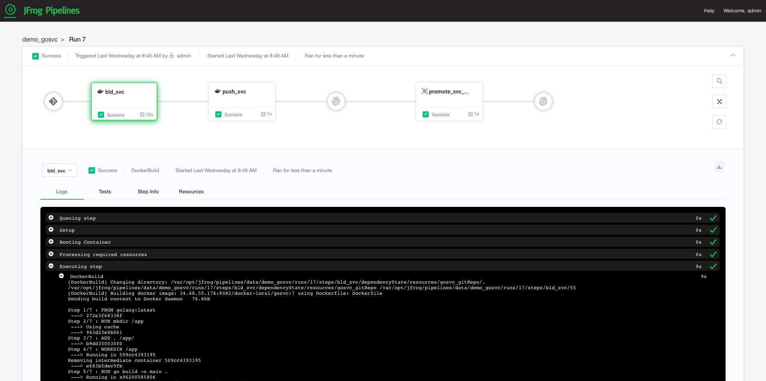Click the X cancel icon button
Image resolution: width=766 pixels, height=381 pixels.
(719, 101)
